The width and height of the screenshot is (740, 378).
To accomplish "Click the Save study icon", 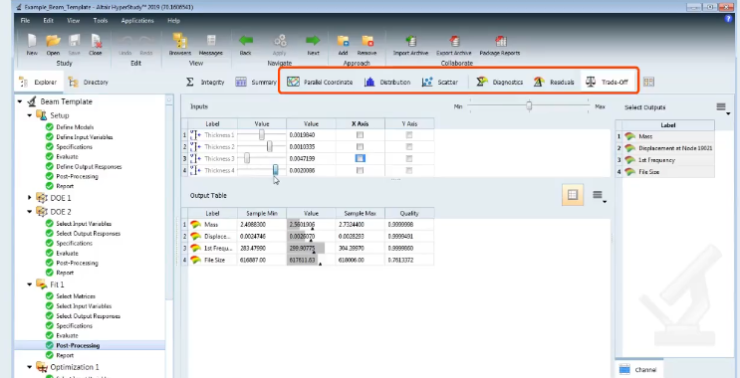I will coord(74,41).
